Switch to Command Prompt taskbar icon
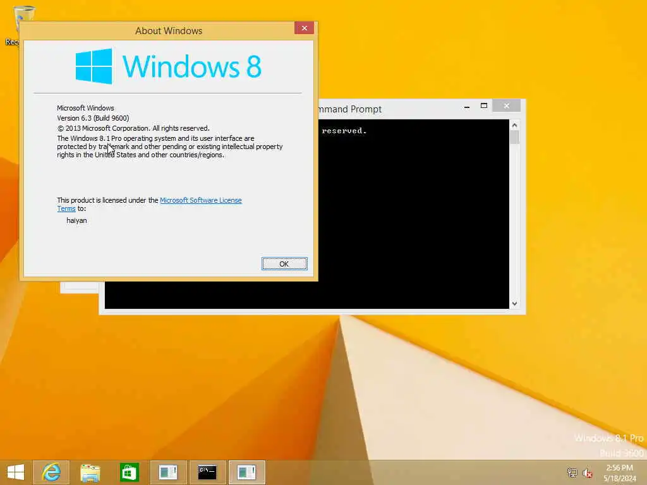 point(207,472)
